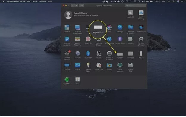Screen dimensions: 186x117
Task: Open Security & Privacy pane
Action: click(x=141, y=41)
